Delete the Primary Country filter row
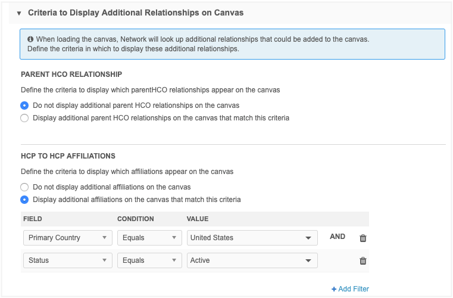This screenshot has height=298, width=453. point(363,238)
